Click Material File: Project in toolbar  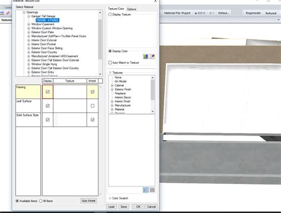coord(177,13)
